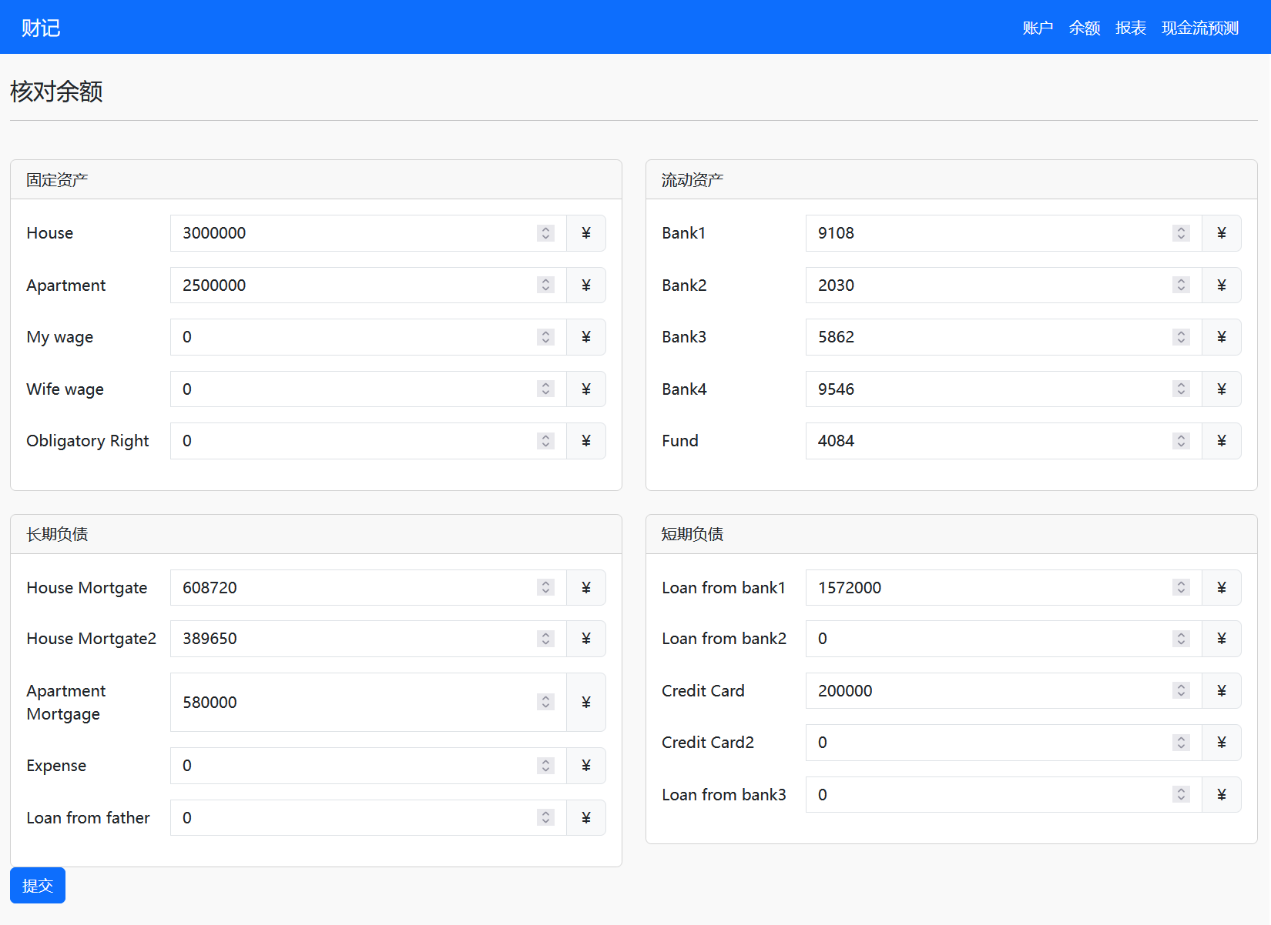Screen dimensions: 1271x925
Task: Click the 财记 brand logo
Action: pos(41,28)
